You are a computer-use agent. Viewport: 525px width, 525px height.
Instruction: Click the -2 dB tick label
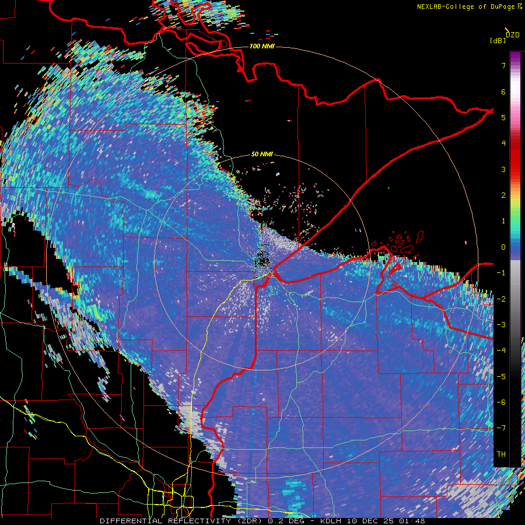click(x=501, y=299)
